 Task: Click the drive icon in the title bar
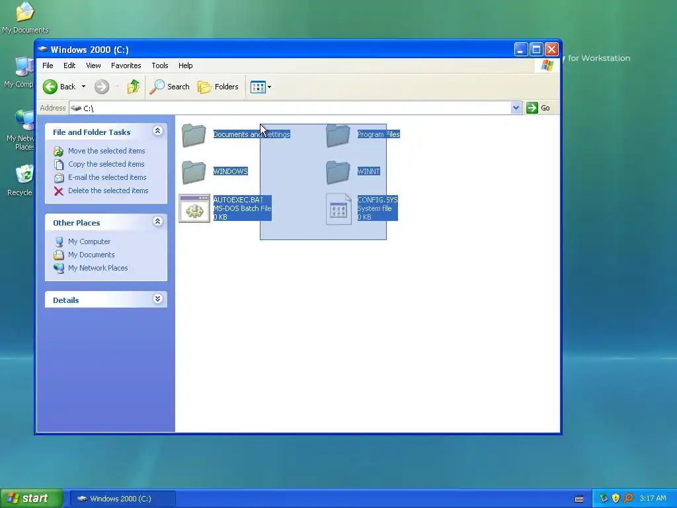click(43, 49)
